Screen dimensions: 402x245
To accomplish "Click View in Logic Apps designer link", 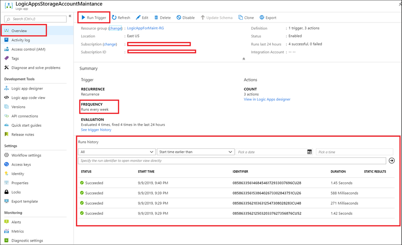I will point(267,99).
